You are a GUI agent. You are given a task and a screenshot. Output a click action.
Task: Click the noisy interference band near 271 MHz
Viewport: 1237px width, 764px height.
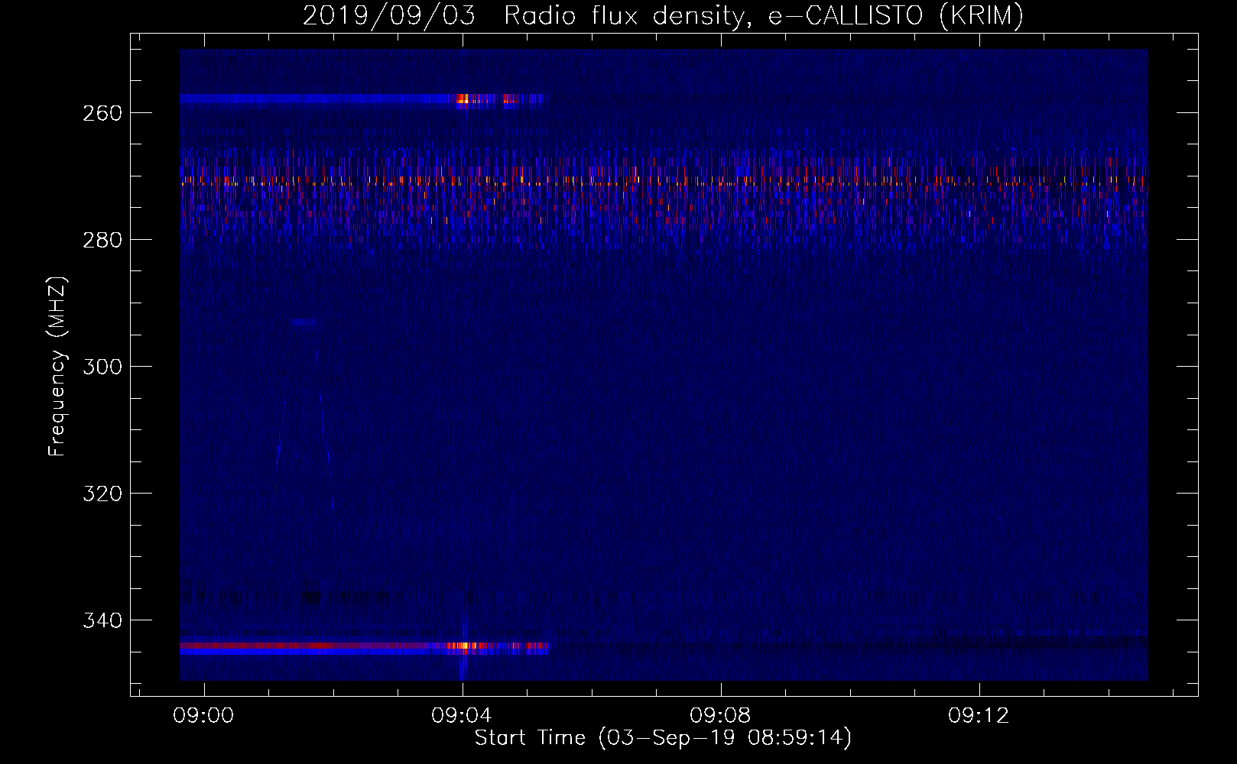pos(664,183)
